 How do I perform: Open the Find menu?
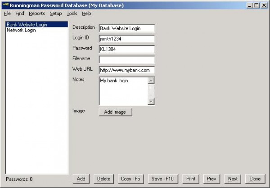pyautogui.click(x=20, y=13)
